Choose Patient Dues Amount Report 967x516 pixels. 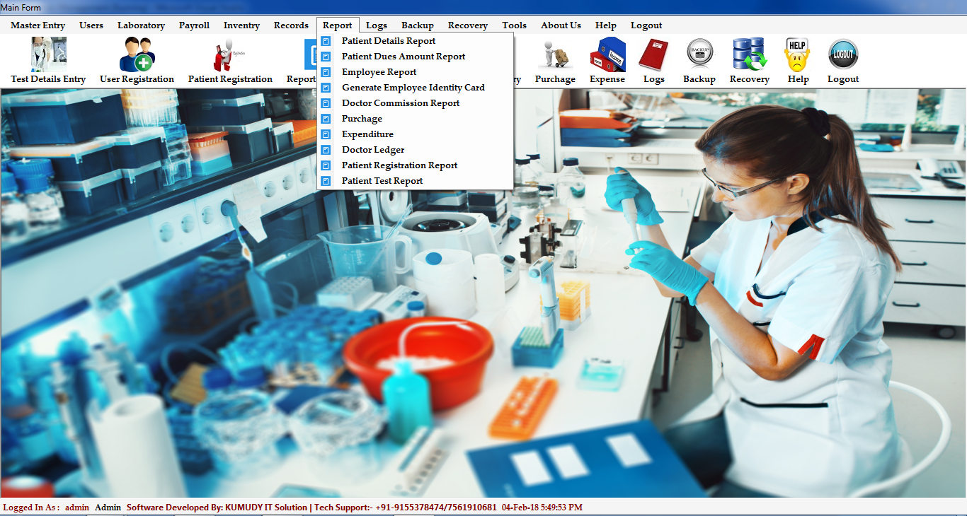(404, 57)
